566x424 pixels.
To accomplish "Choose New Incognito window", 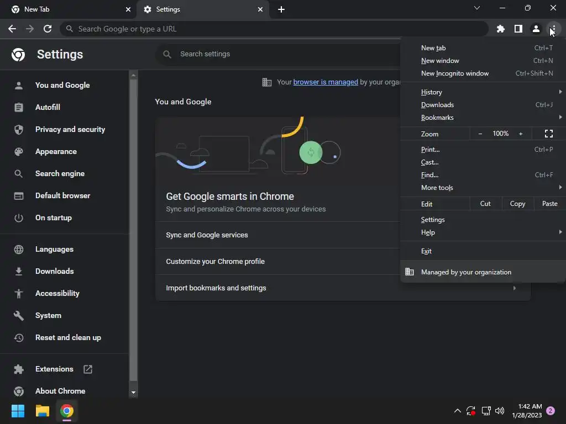I will pos(483,73).
